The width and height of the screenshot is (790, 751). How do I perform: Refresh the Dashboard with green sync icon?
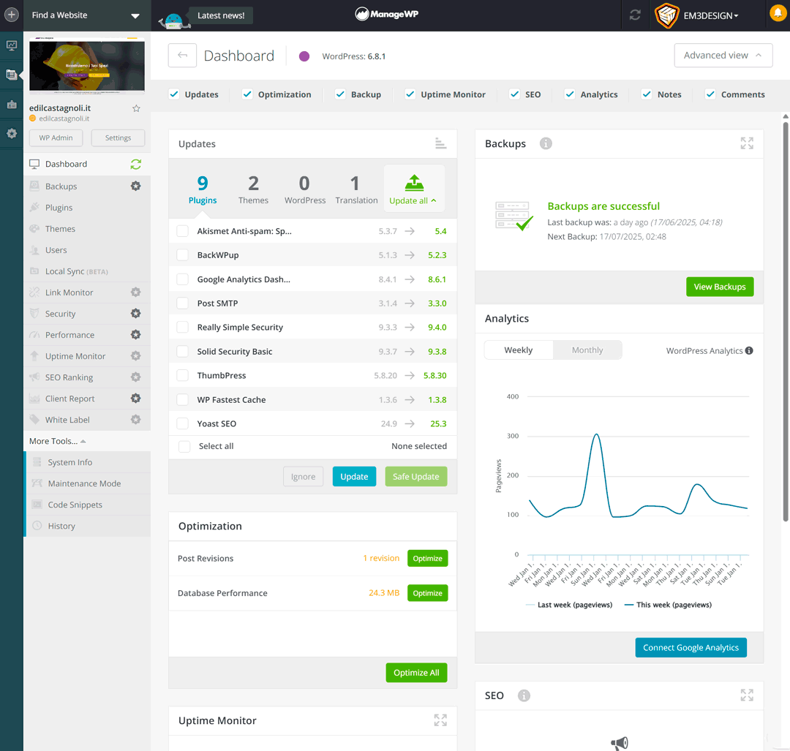135,165
